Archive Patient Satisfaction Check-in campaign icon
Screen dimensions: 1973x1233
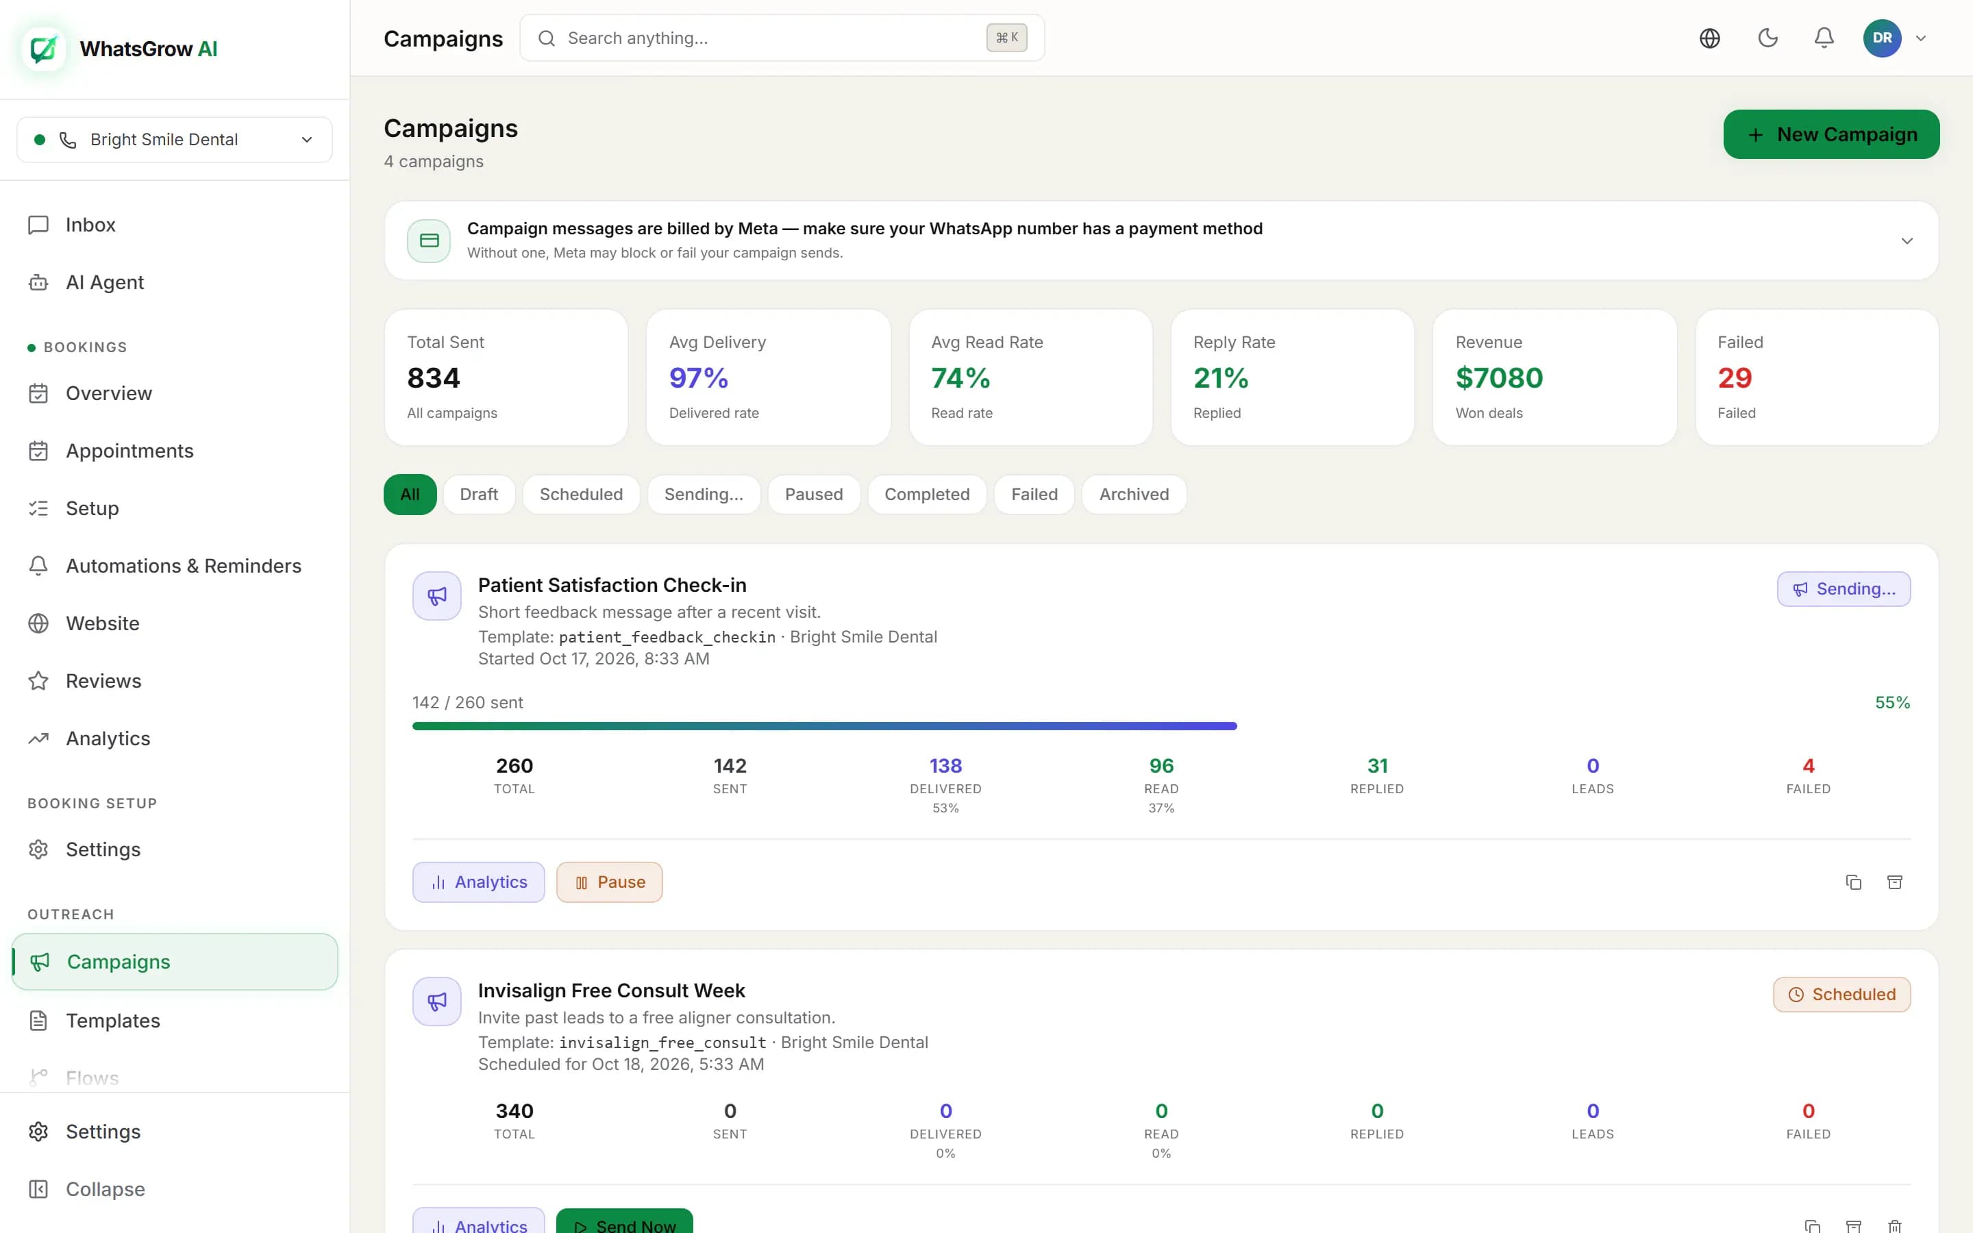click(1895, 882)
